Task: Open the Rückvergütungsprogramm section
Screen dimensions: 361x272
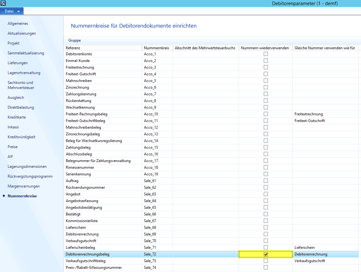Action: click(x=30, y=176)
